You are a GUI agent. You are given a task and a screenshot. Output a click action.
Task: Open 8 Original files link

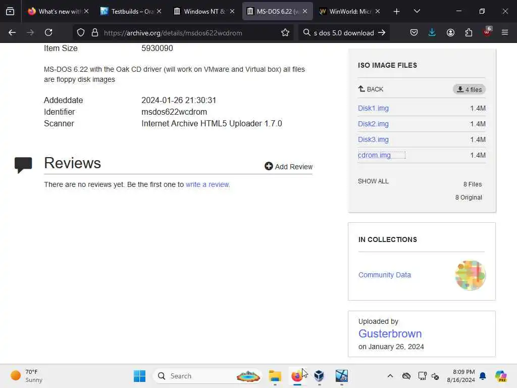(469, 198)
